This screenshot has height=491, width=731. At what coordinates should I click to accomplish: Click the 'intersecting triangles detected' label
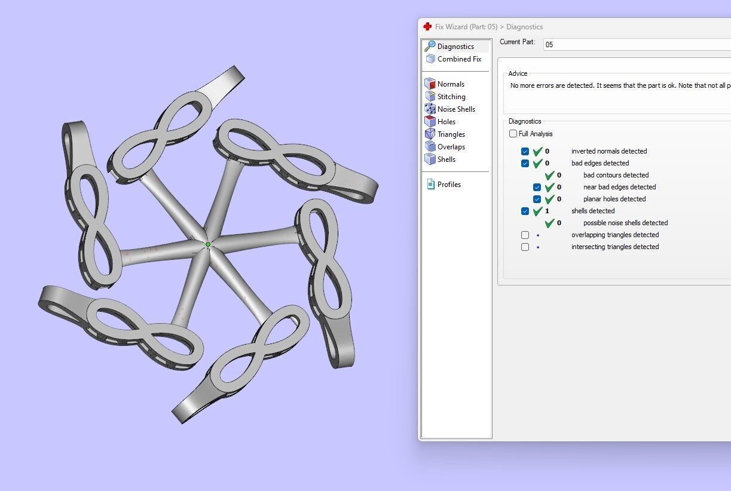(615, 247)
